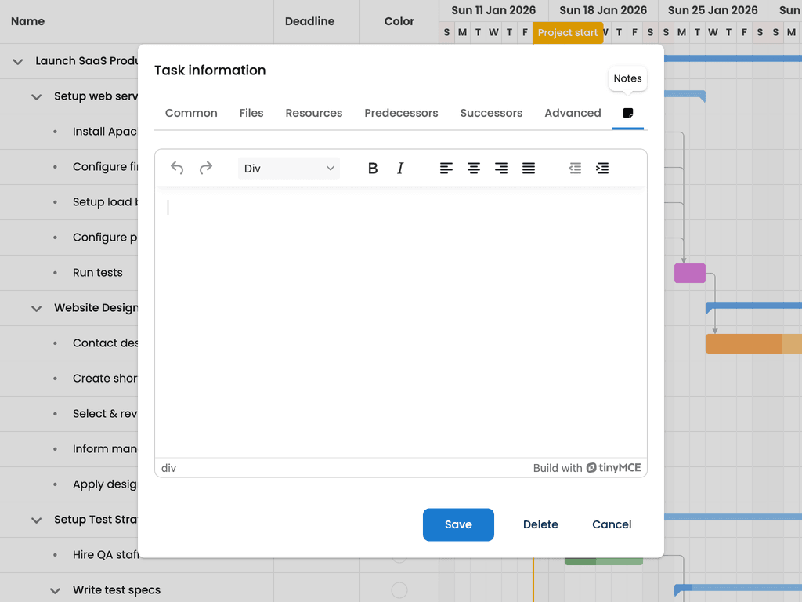The image size is (802, 602).
Task: Select the Setup load balancer task row
Action: tap(69, 202)
